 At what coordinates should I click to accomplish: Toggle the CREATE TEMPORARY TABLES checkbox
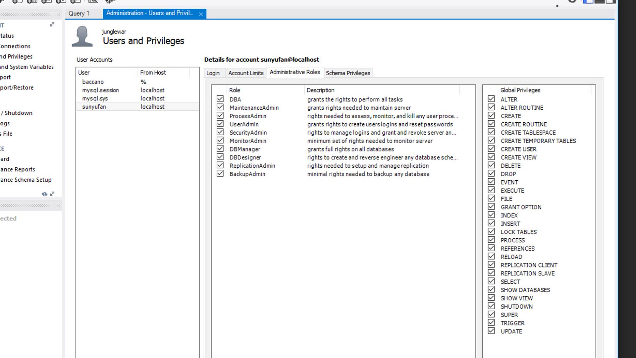tap(491, 140)
